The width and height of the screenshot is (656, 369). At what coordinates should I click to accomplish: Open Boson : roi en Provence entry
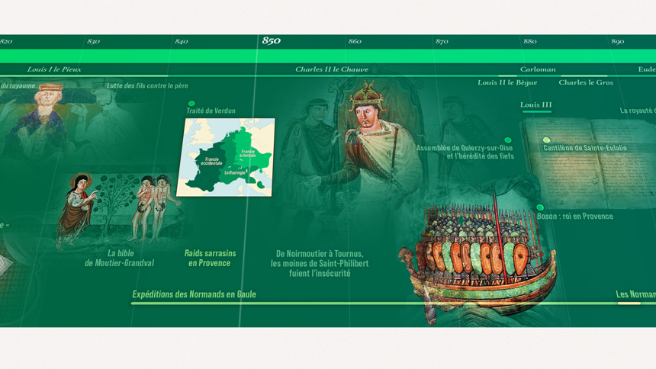[x=575, y=217]
